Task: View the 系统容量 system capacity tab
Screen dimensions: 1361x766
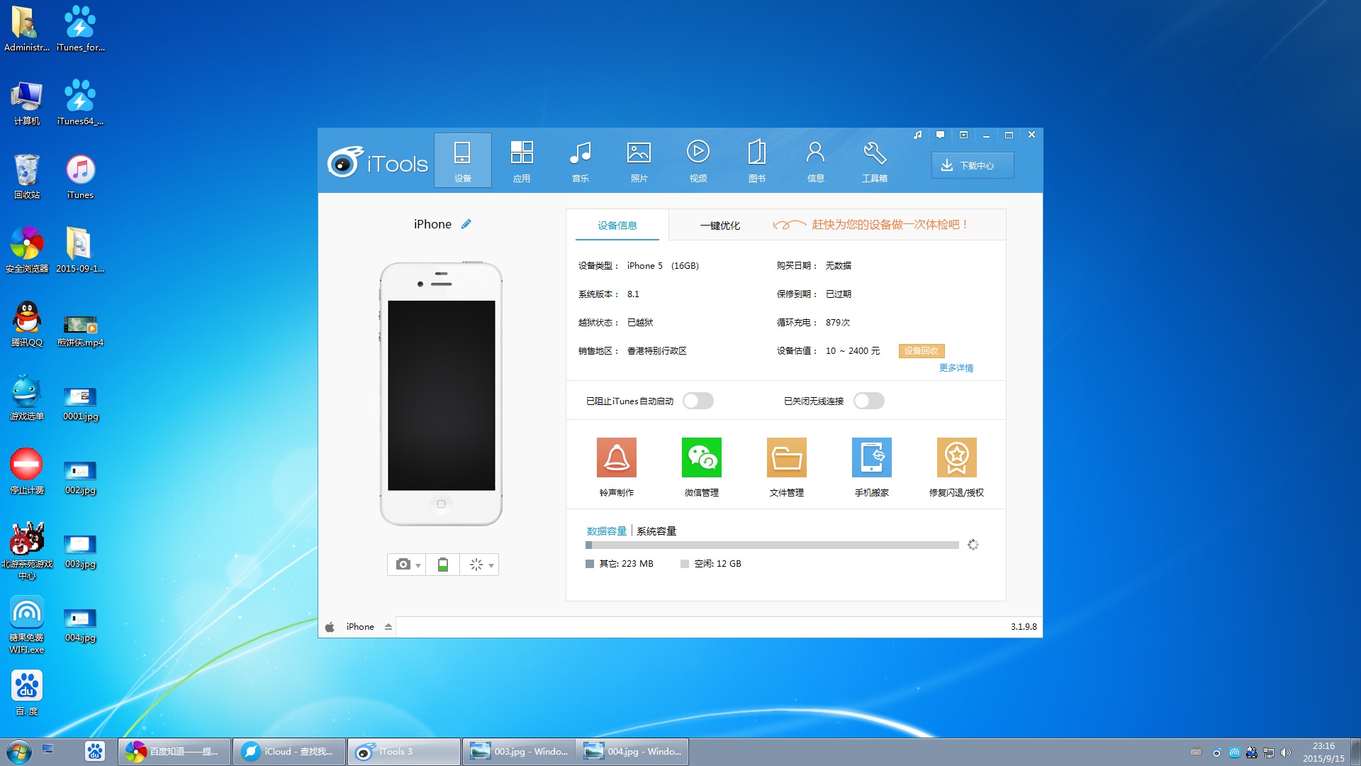Action: click(656, 531)
